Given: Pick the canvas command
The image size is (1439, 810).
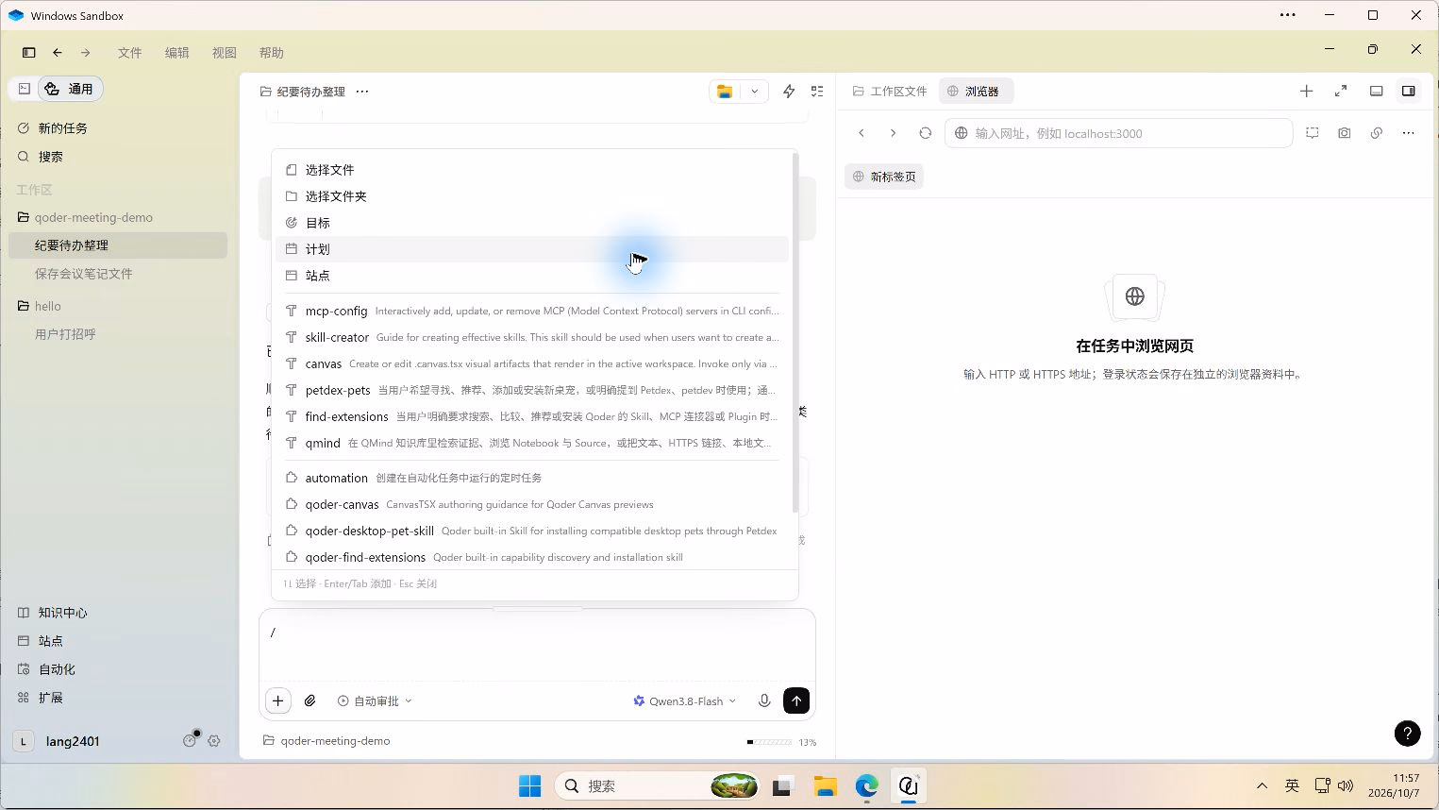Looking at the screenshot, I should point(532,363).
